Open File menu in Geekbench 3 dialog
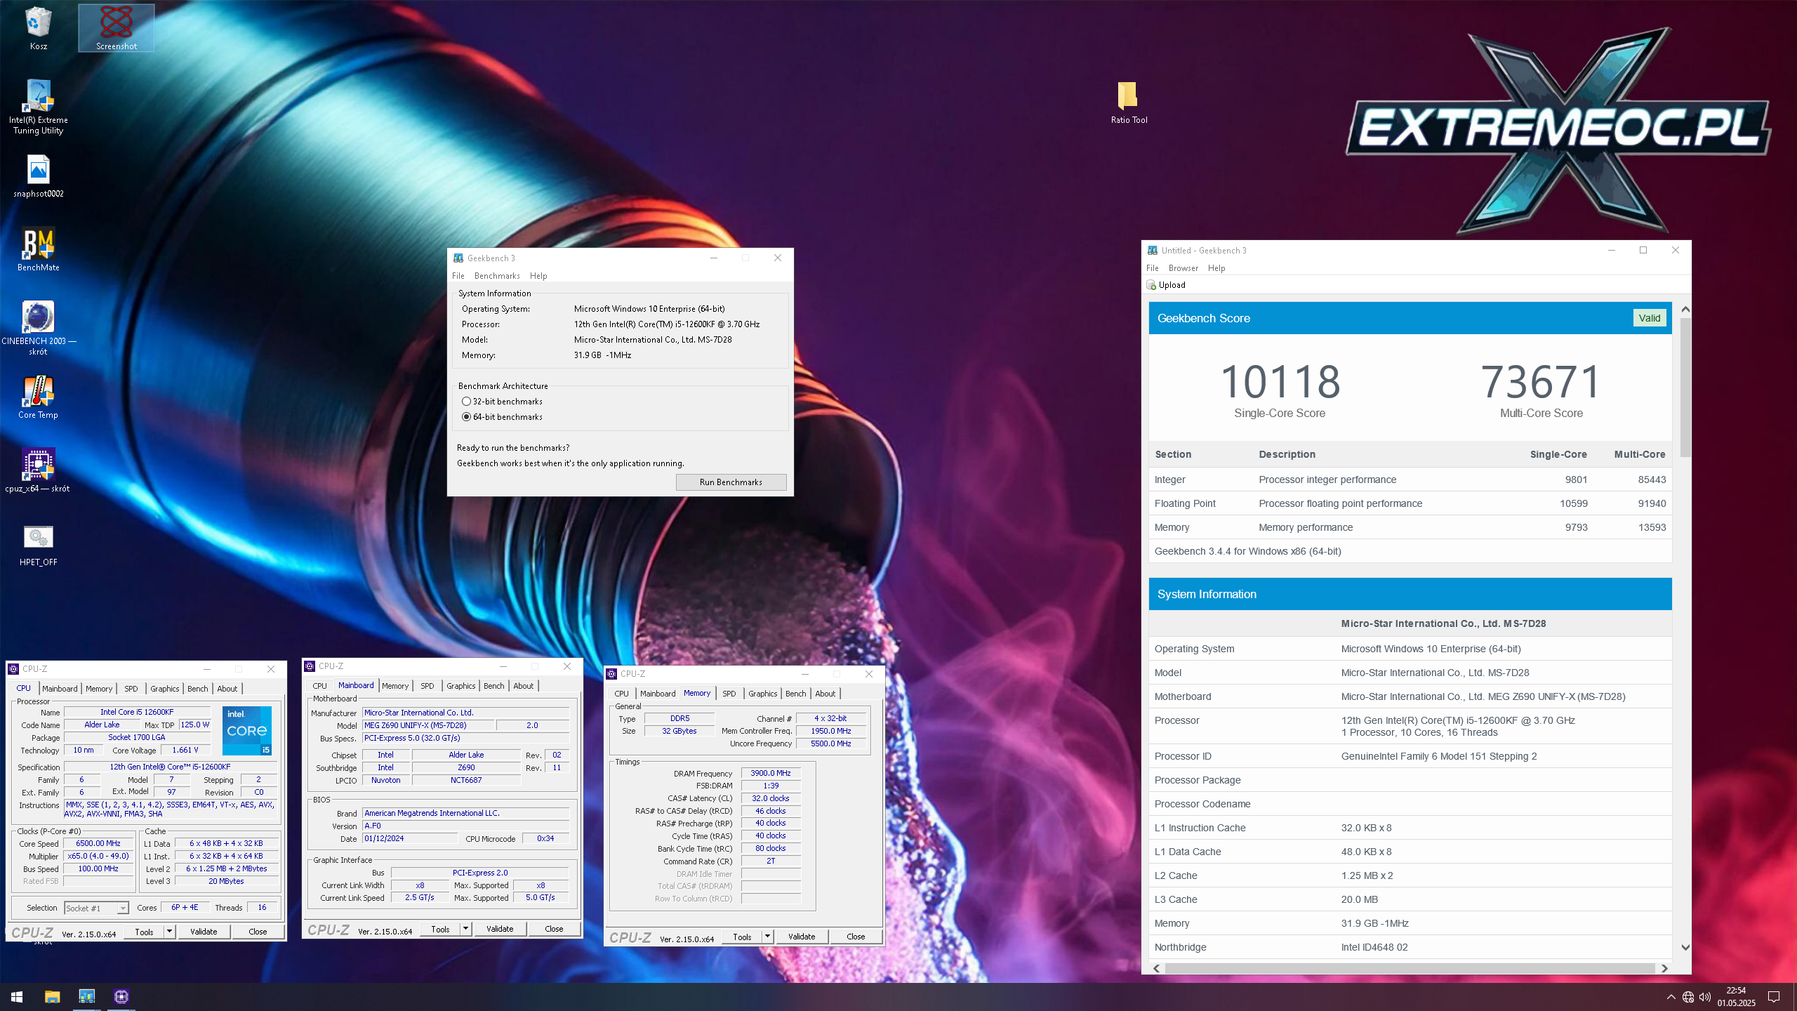Screen dimensions: 1797x1011 point(458,276)
